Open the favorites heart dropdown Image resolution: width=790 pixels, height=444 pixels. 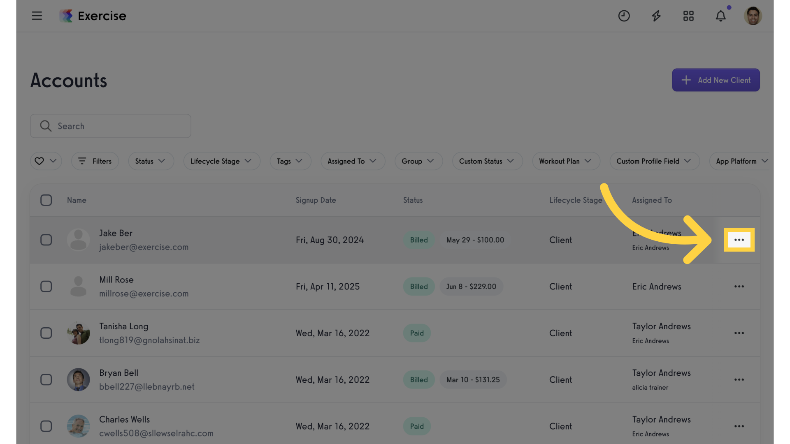coord(46,161)
